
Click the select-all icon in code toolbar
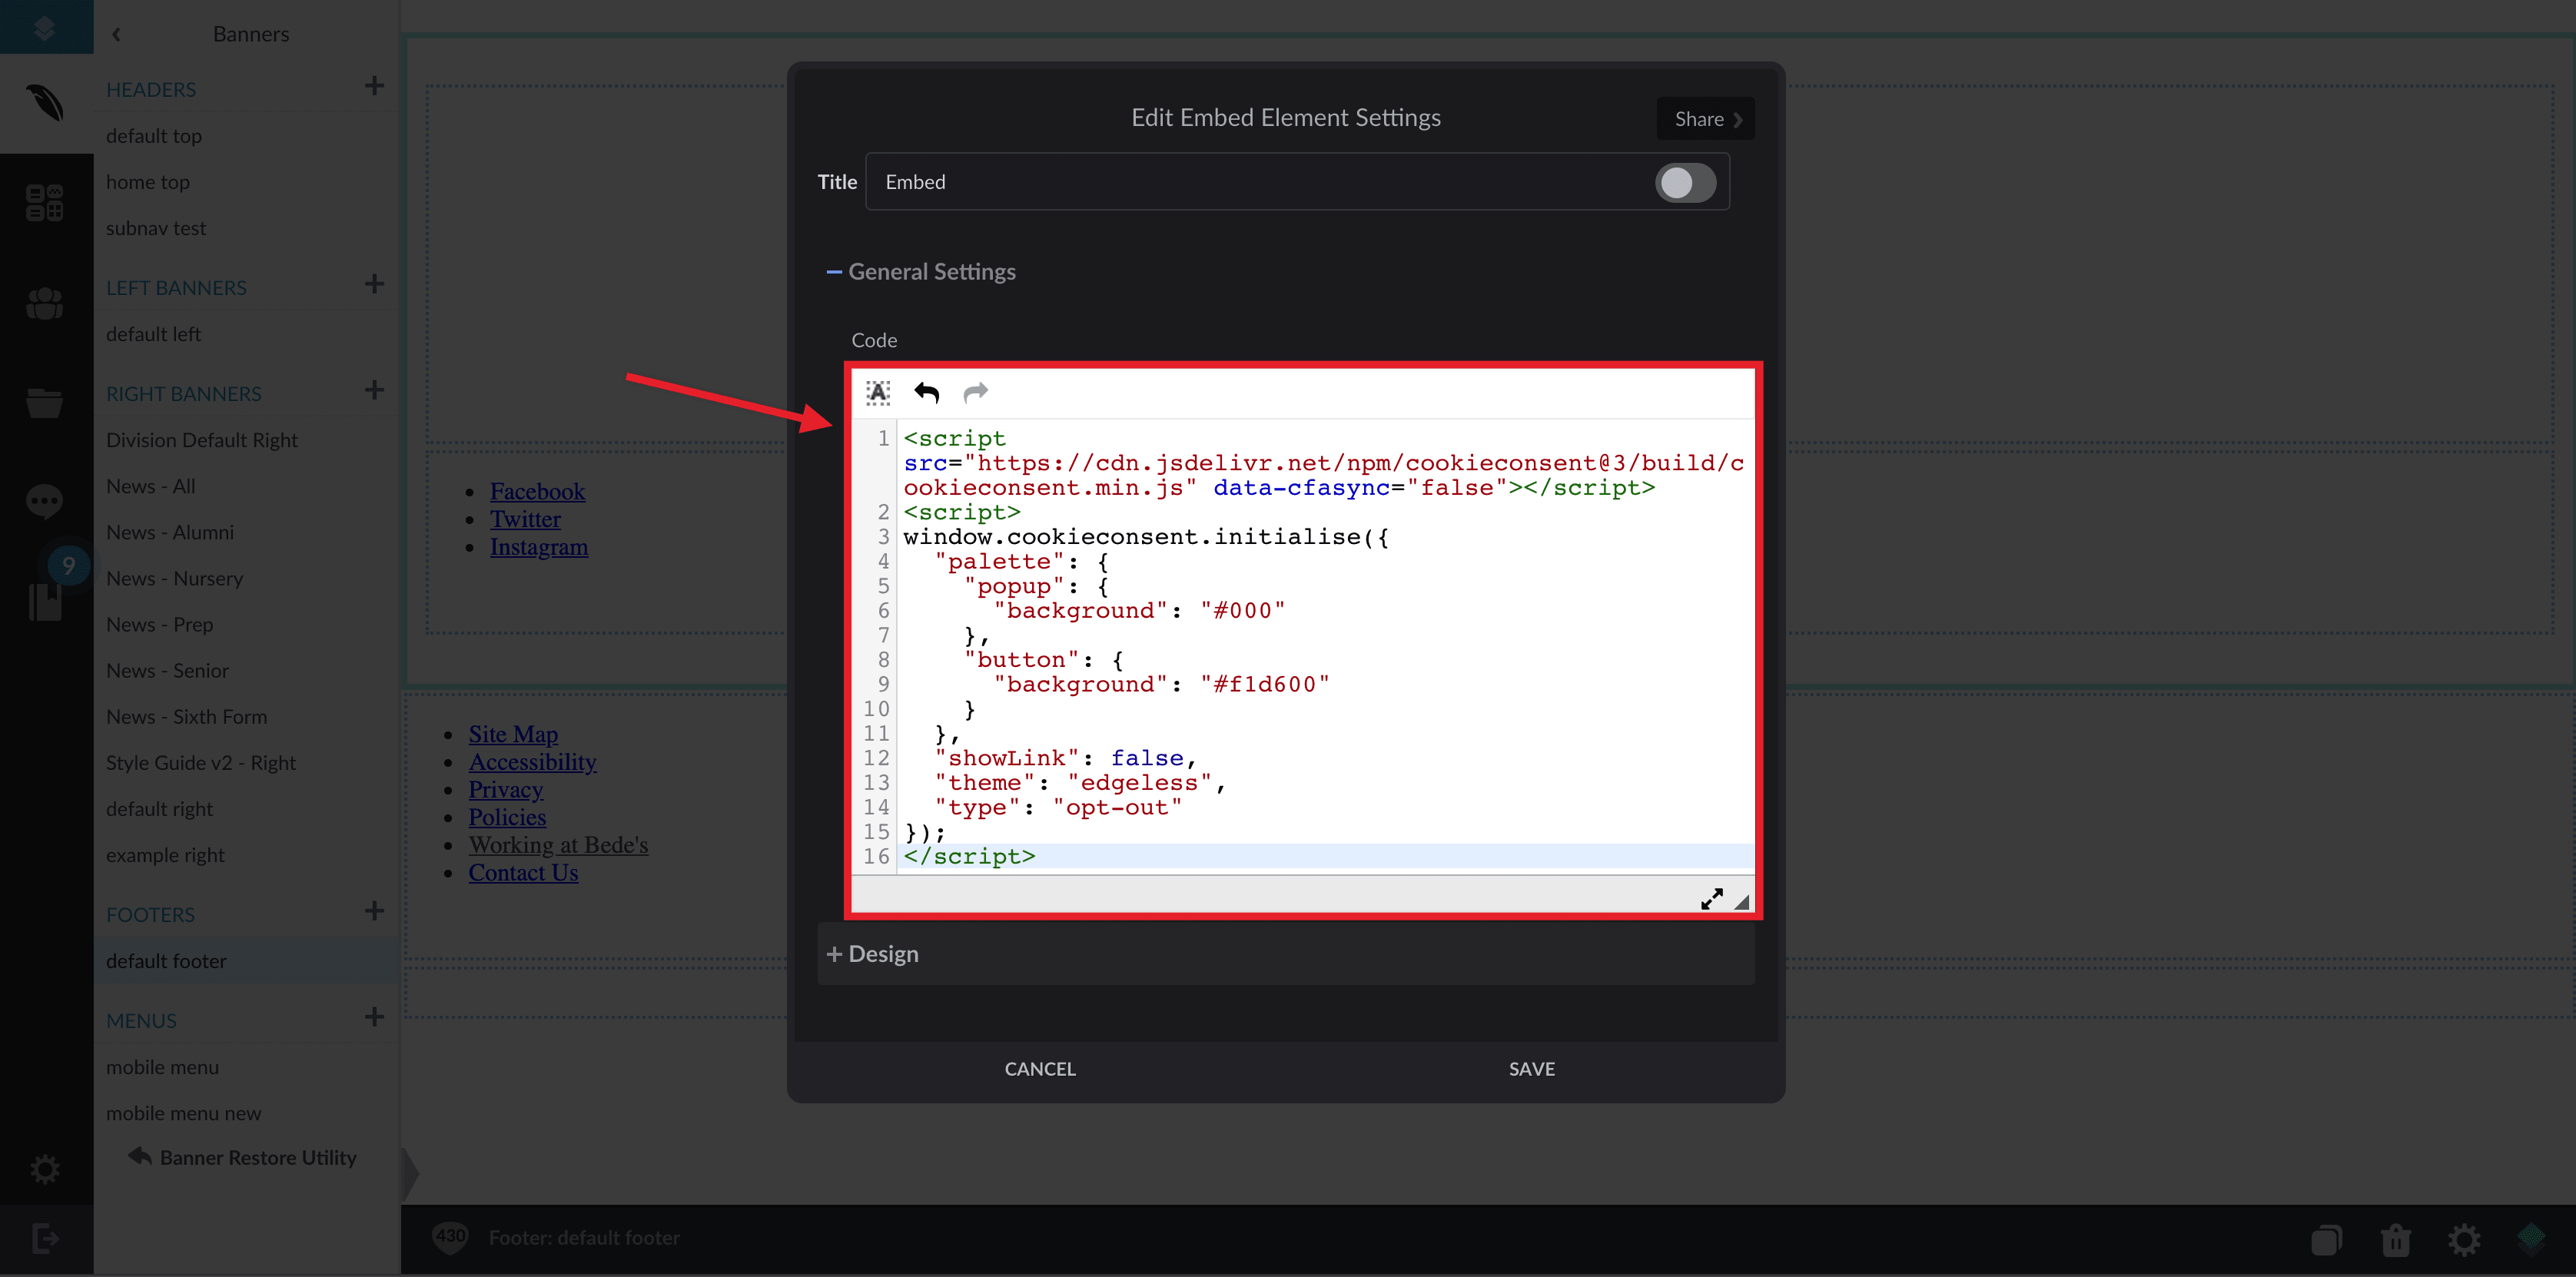[x=877, y=393]
